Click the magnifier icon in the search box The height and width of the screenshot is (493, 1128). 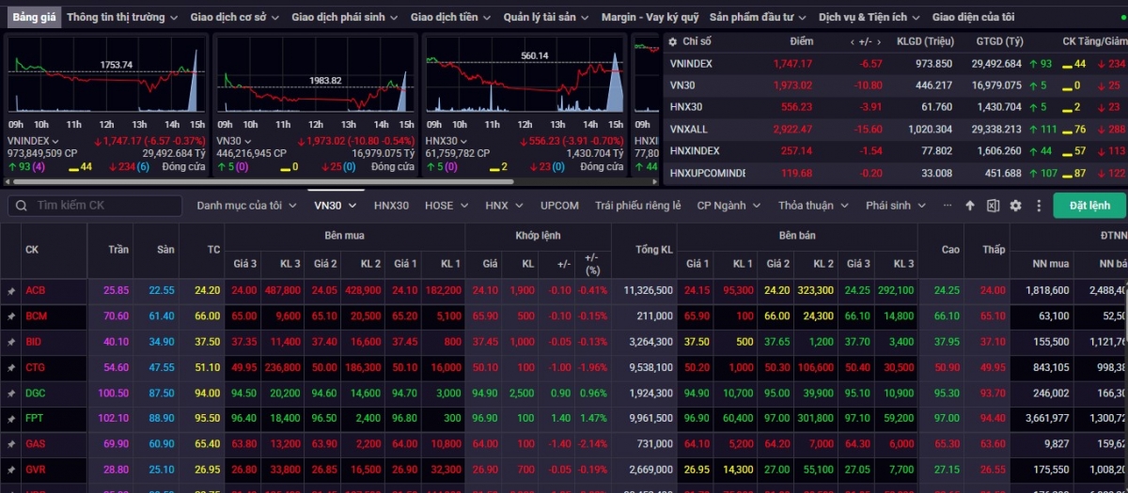point(22,206)
